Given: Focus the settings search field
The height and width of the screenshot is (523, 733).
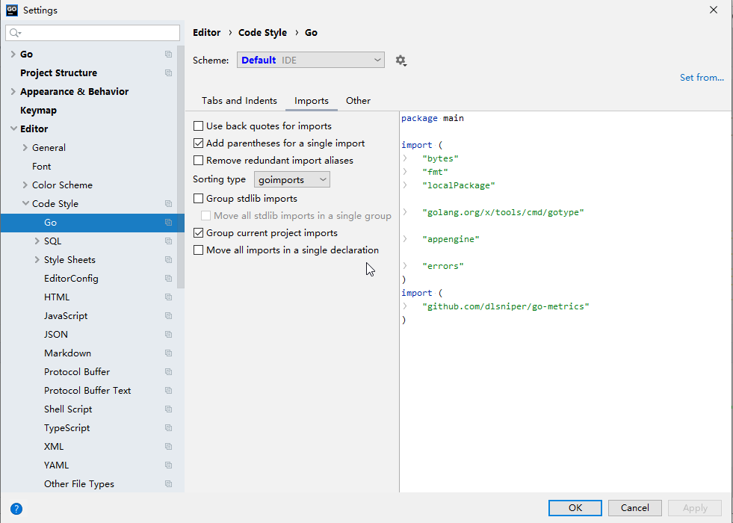Looking at the screenshot, I should (x=97, y=33).
